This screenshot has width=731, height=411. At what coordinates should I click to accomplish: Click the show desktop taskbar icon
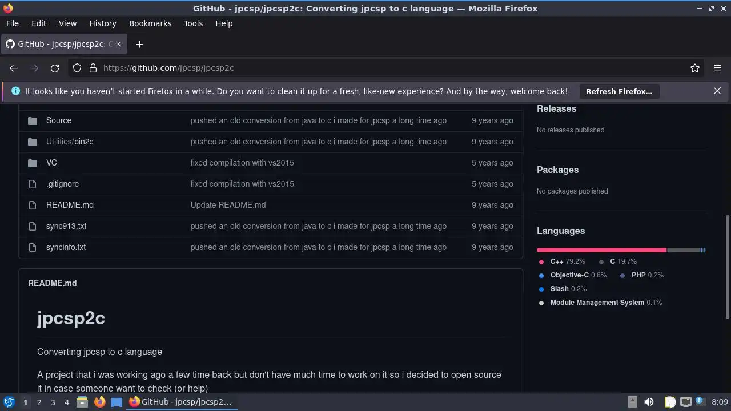pyautogui.click(x=117, y=402)
